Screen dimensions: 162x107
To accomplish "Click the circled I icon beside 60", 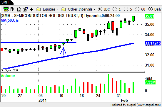I will pos(137,9).
